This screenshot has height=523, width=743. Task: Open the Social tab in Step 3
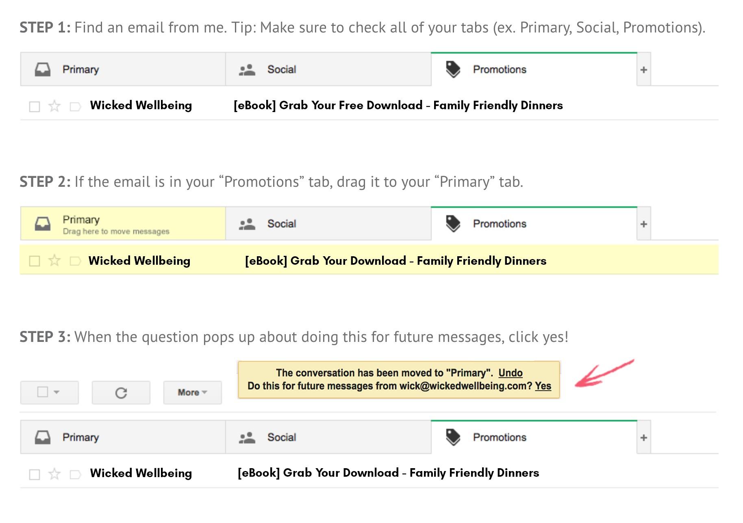pos(328,437)
